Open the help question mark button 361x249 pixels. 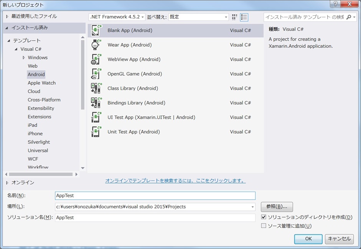336,4
